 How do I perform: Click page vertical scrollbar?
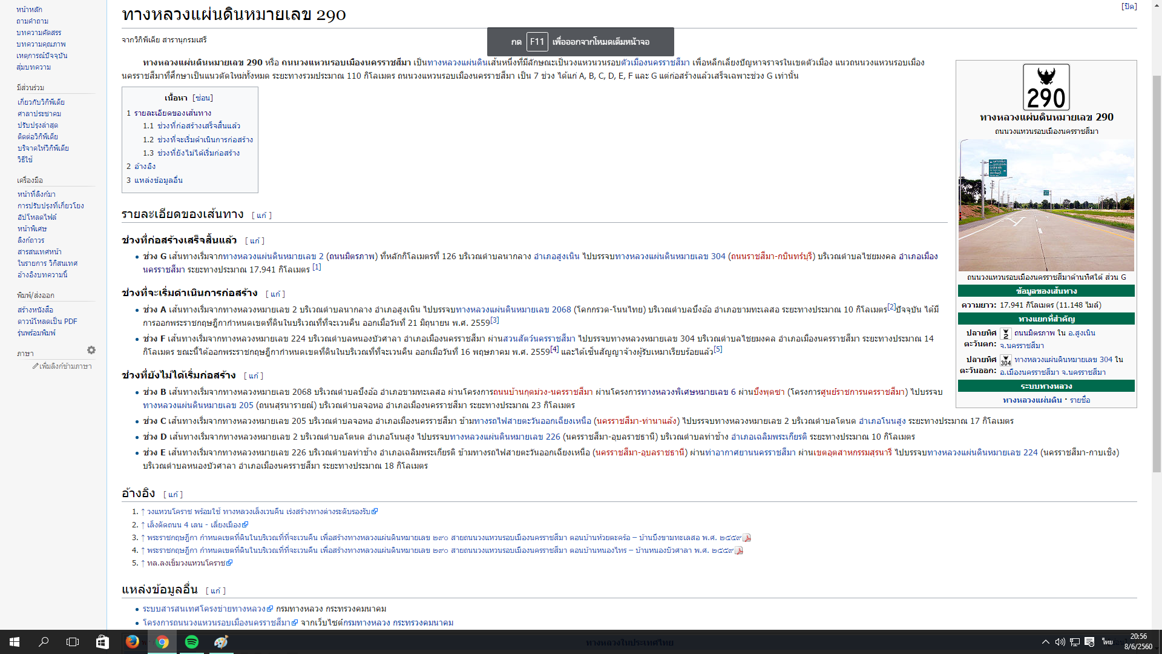tap(1157, 272)
